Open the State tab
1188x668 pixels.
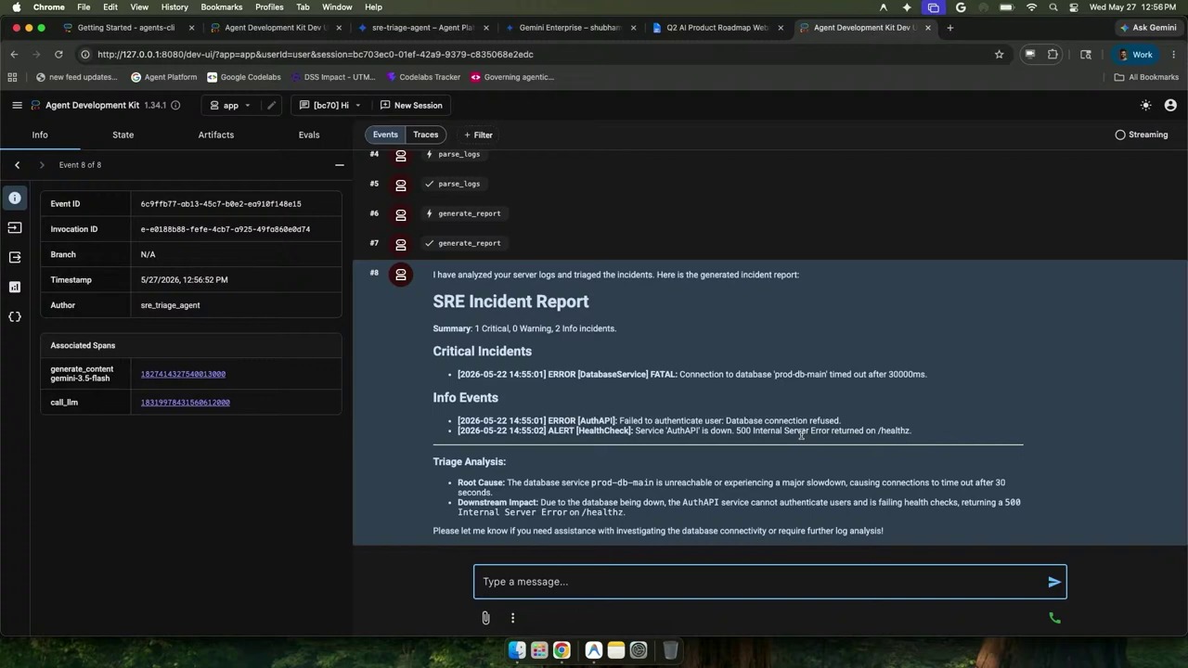pos(123,135)
